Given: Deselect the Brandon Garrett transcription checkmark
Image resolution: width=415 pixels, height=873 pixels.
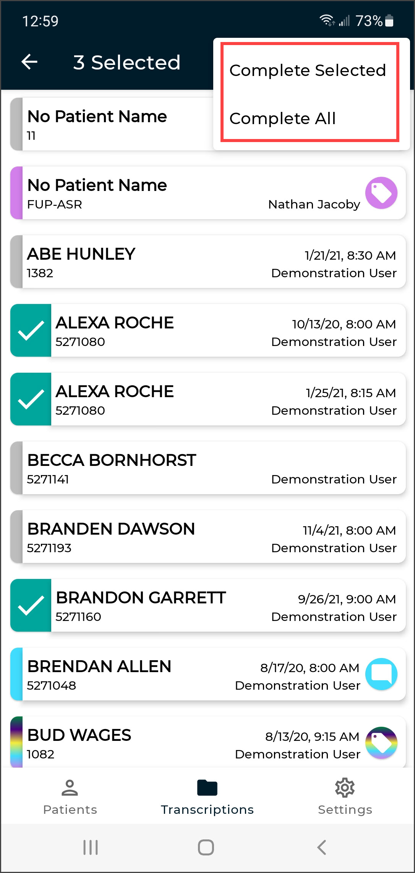Looking at the screenshot, I should [31, 605].
